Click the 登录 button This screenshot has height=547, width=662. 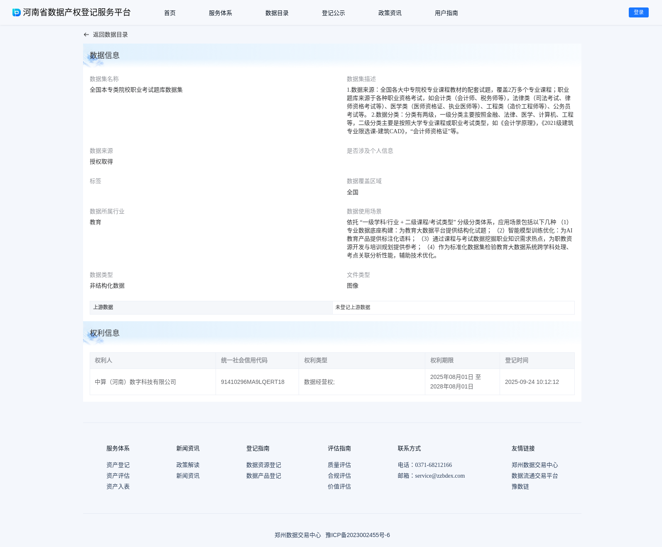[639, 12]
